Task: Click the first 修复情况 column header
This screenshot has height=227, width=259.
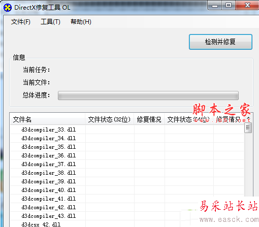Action: coord(149,120)
